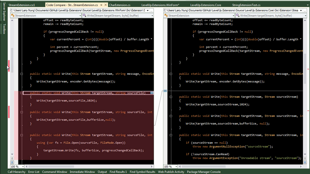Click 'ArgumentNullException("sourceStream")' line on right
This screenshot has height=174, width=310.
233,146
